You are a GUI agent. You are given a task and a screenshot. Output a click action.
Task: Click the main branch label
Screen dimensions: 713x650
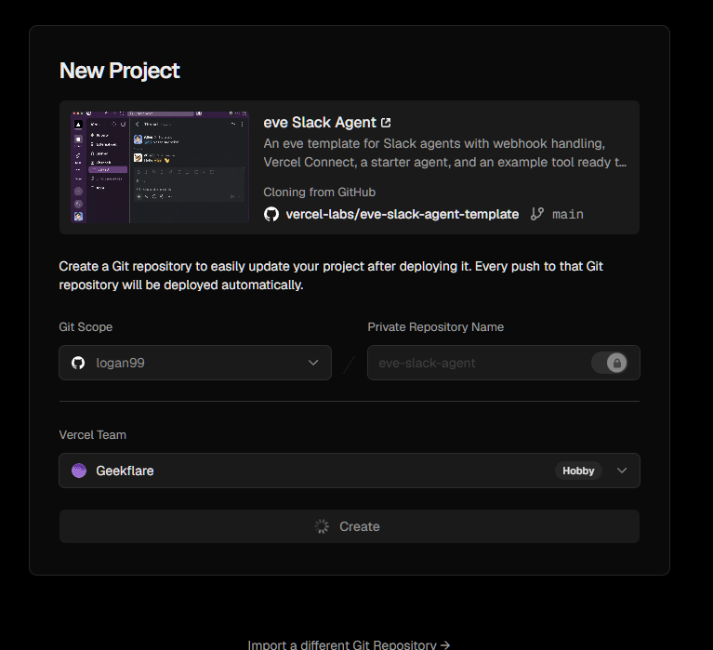click(567, 214)
